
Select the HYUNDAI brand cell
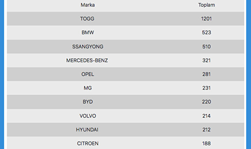(87, 130)
